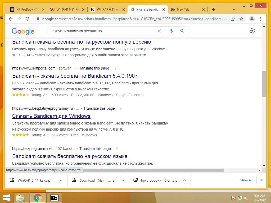Viewport: 271px width, 203px height.
Task: Open 7-Zip from taskbar
Action: (54, 198)
